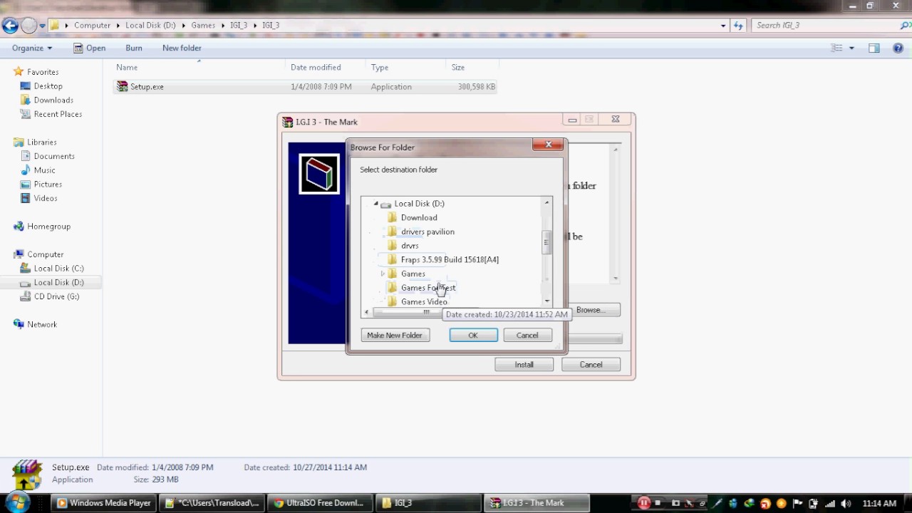Viewport: 912px width, 513px height.
Task: Expand the Games folder tree node
Action: (x=383, y=274)
